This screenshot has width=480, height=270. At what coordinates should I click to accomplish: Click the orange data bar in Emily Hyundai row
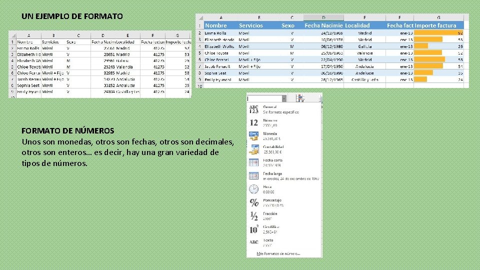(420, 79)
